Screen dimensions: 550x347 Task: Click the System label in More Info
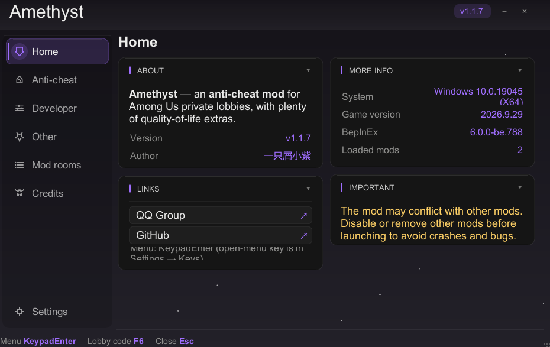coord(357,97)
